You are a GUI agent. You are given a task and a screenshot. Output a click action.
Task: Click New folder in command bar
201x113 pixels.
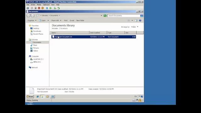coord(80,20)
